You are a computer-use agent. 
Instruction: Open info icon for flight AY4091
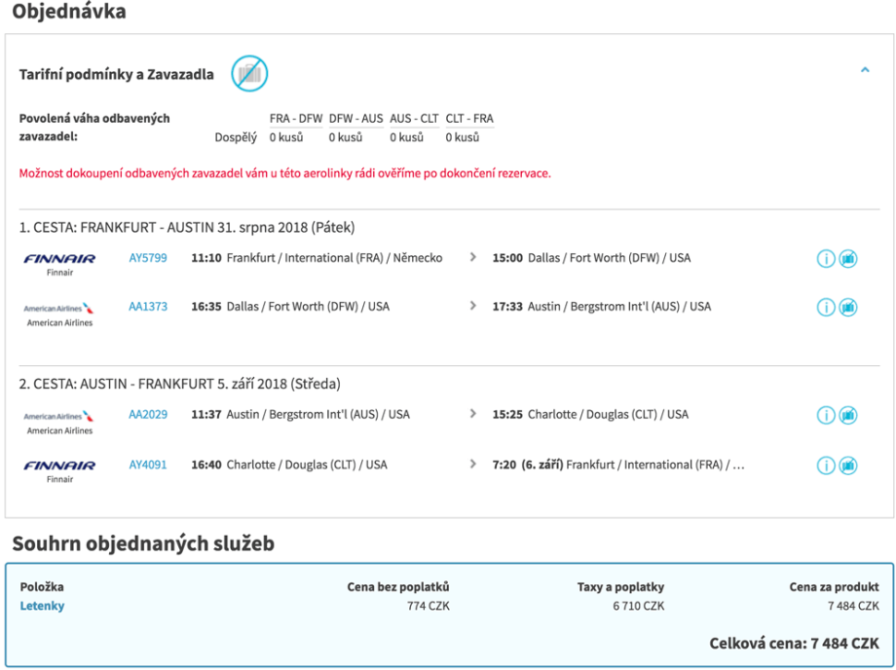[x=826, y=465]
